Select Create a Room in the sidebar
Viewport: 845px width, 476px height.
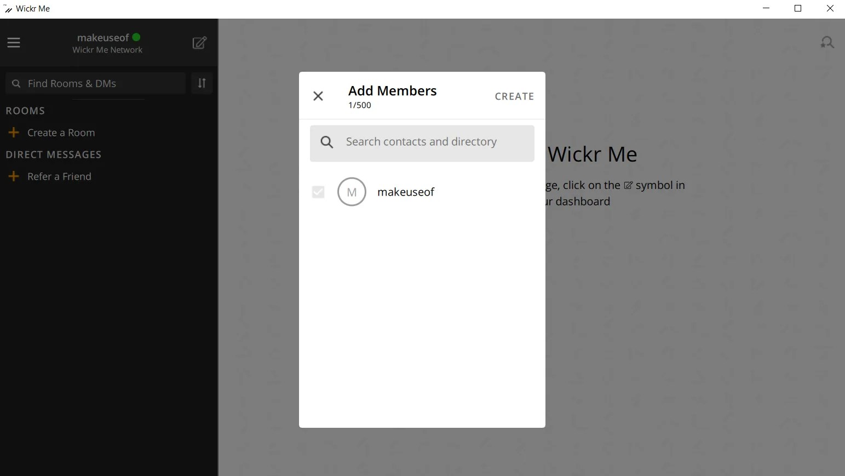click(61, 132)
